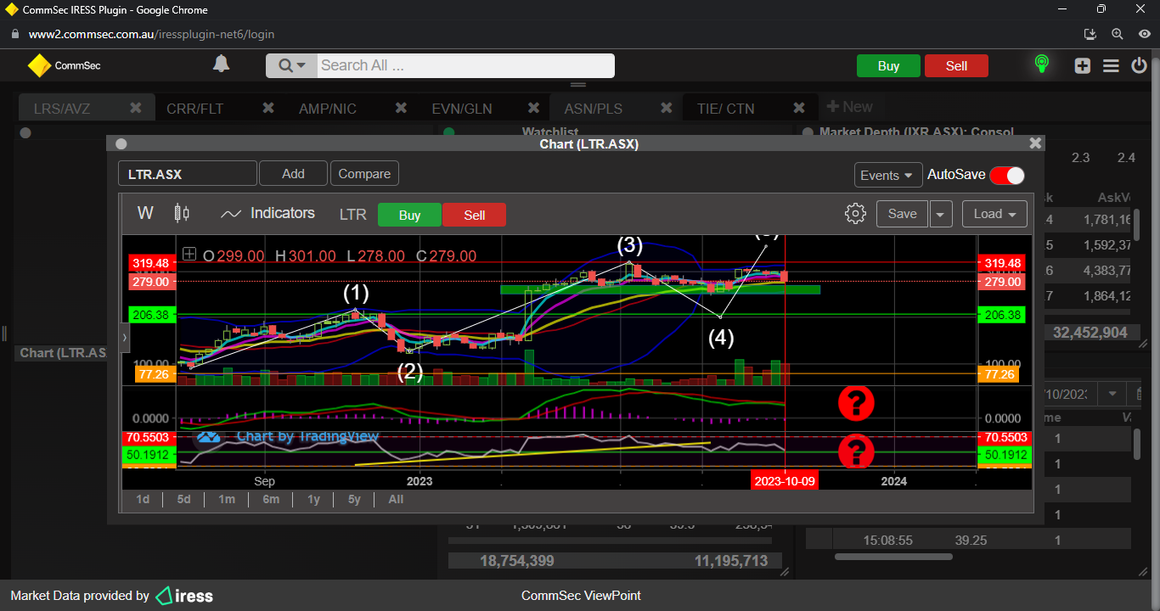Click the 2023-10-09 date marker

(785, 481)
